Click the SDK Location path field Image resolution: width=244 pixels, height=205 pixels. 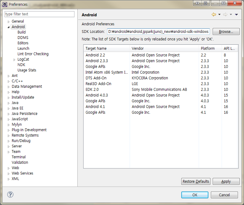pos(159,31)
